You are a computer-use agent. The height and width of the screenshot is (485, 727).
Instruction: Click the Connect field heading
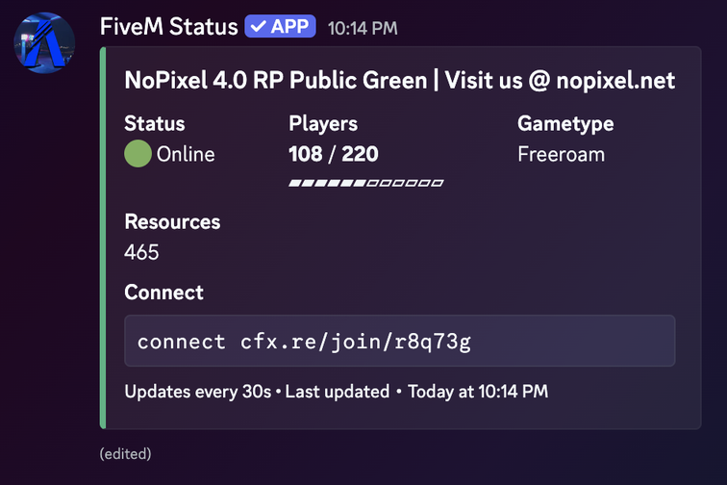[x=163, y=293]
